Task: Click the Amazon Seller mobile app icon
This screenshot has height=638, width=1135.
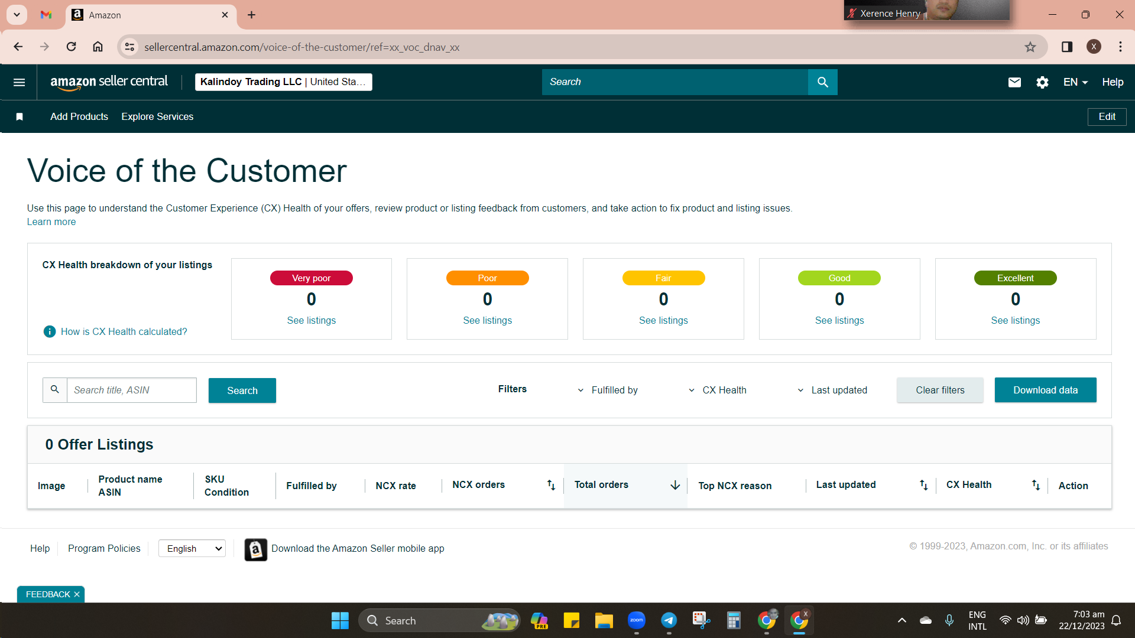Action: 256,549
